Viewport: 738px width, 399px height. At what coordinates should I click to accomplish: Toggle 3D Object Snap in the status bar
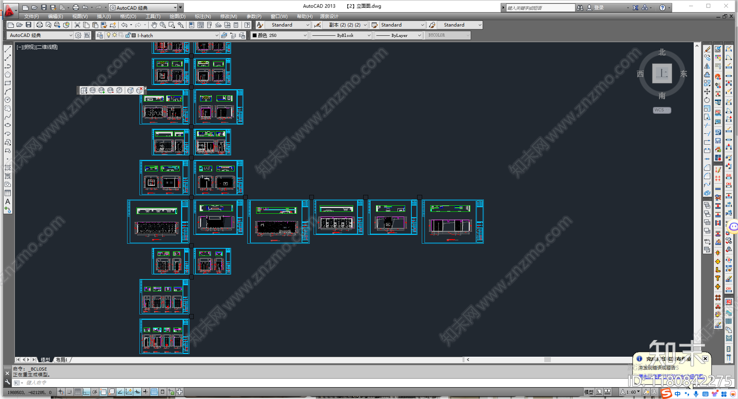pos(112,392)
